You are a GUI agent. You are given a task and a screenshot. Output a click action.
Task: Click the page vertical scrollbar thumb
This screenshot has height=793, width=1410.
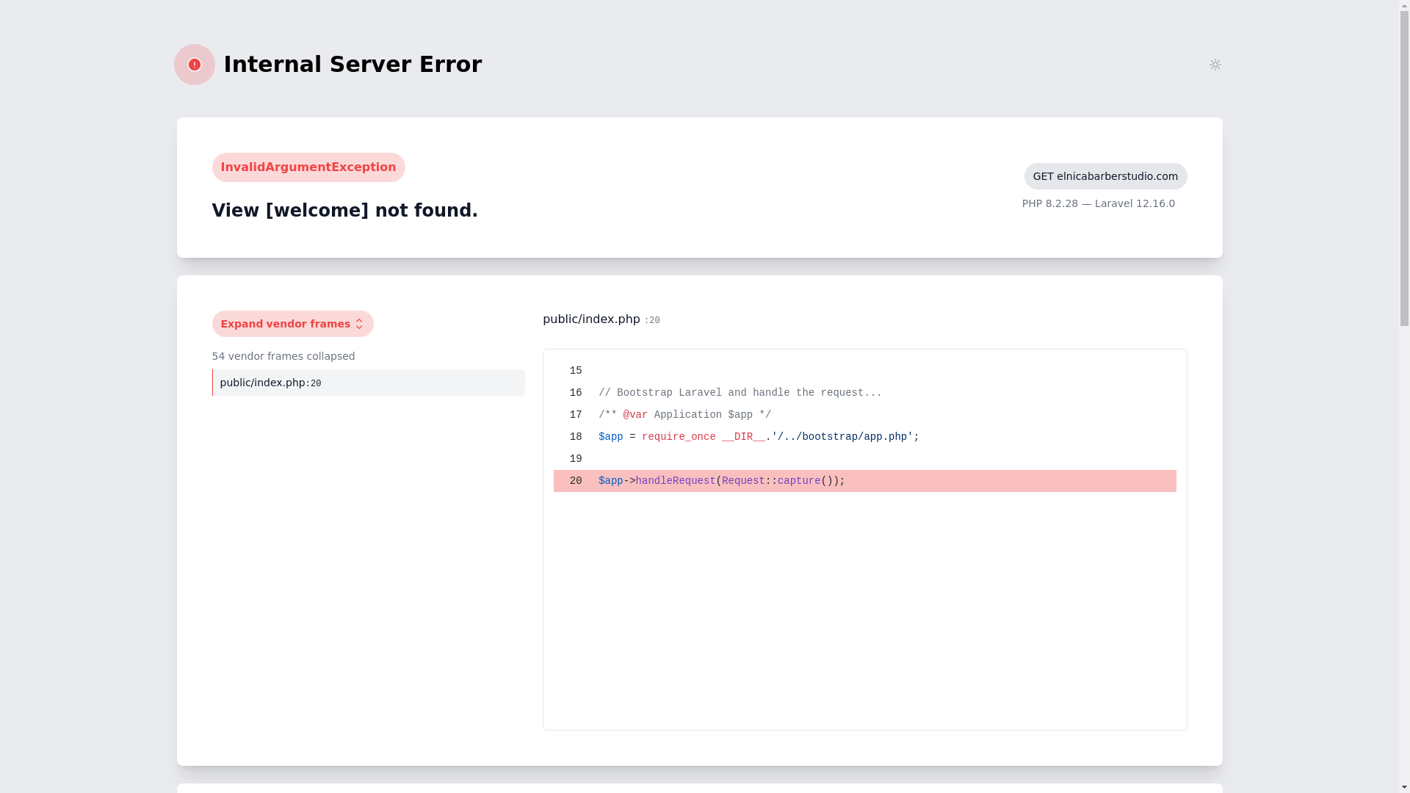(1404, 169)
